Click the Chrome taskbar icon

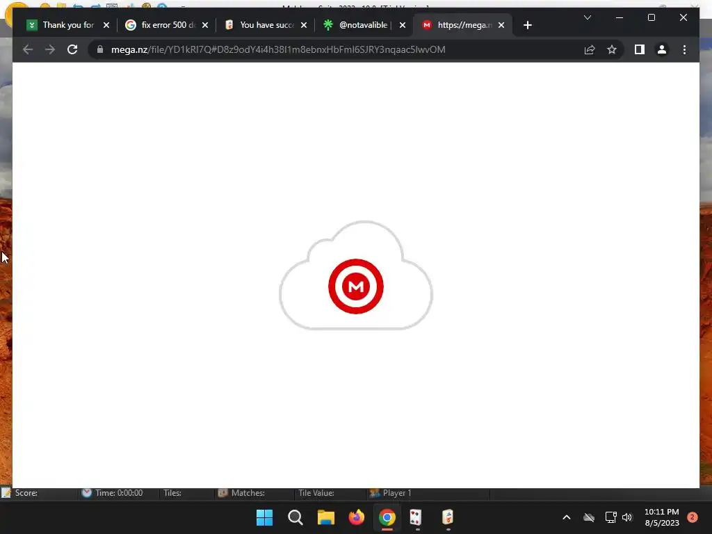pyautogui.click(x=387, y=517)
